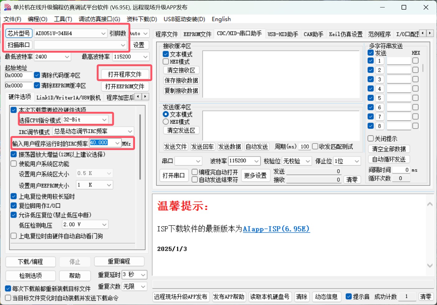
Task: Toggle 上电复位使用较长延时 checkbox
Action: (14, 196)
